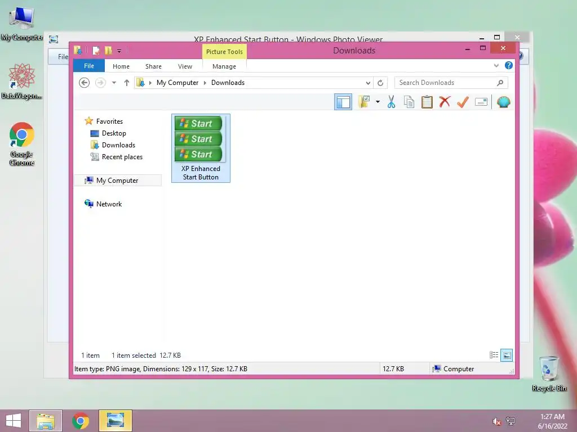Open the Customize Quick Access Toolbar dropdown
The image size is (577, 432).
point(119,51)
